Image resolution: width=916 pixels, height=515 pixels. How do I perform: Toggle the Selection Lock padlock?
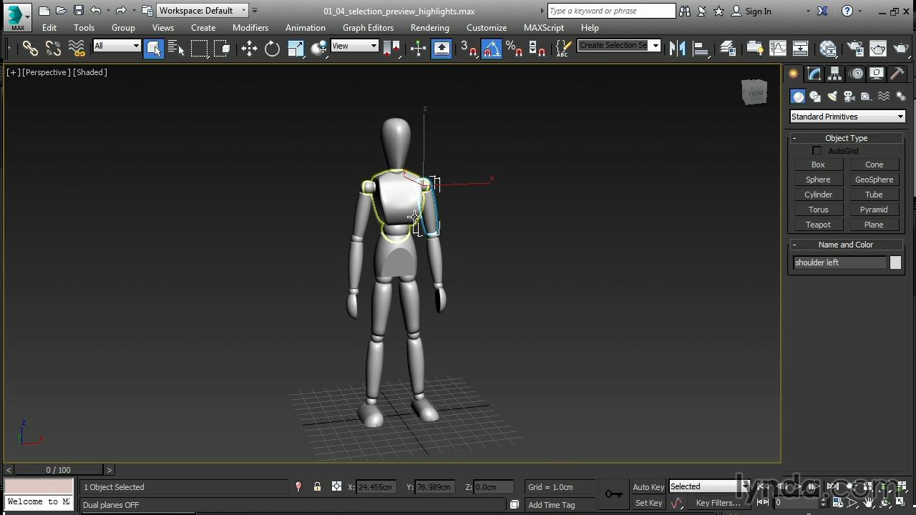tap(317, 487)
